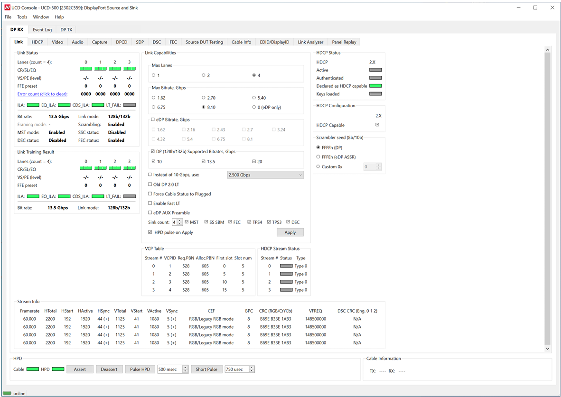Image resolution: width=561 pixels, height=397 pixels.
Task: Click the LT_FAIL indicator in Link Status
Action: pyautogui.click(x=129, y=105)
